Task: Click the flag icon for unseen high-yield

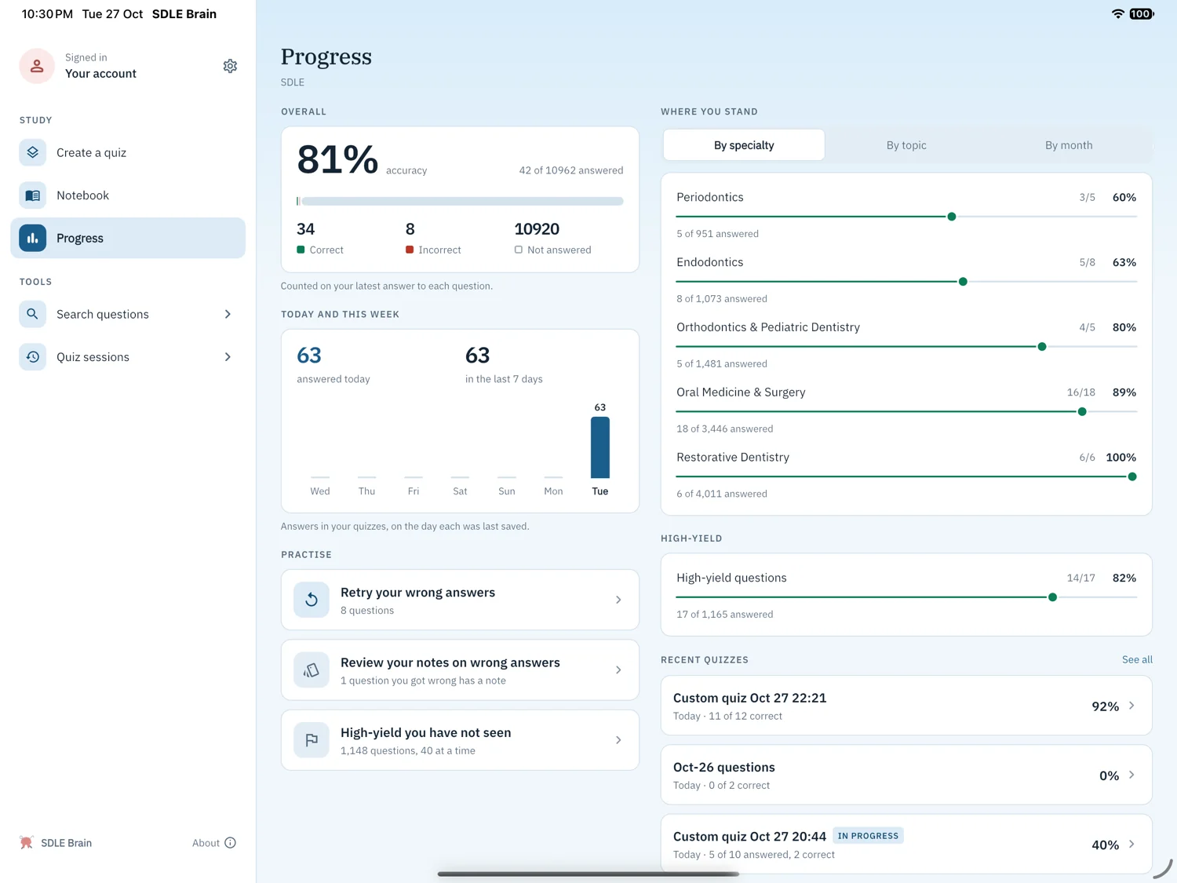Action: (x=312, y=740)
